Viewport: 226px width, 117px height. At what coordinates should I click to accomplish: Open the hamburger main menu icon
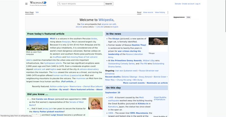[26, 4]
